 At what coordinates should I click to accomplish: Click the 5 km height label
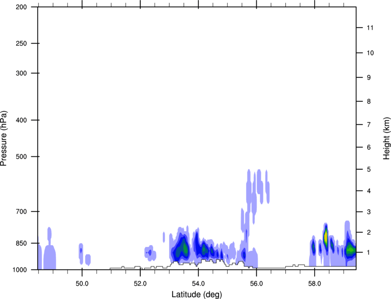pyautogui.click(x=369, y=169)
